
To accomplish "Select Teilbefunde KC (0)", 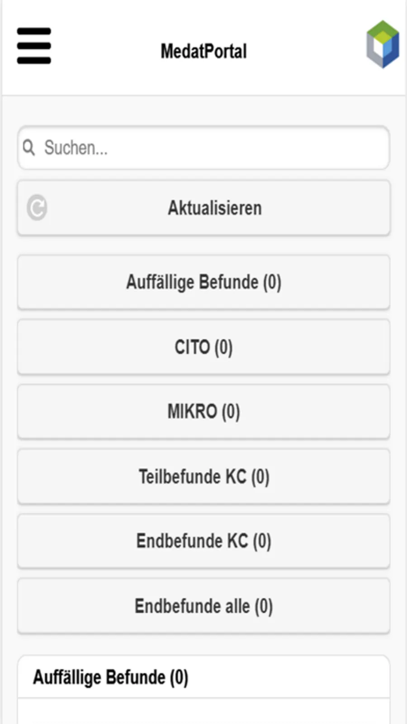I will point(203,477).
